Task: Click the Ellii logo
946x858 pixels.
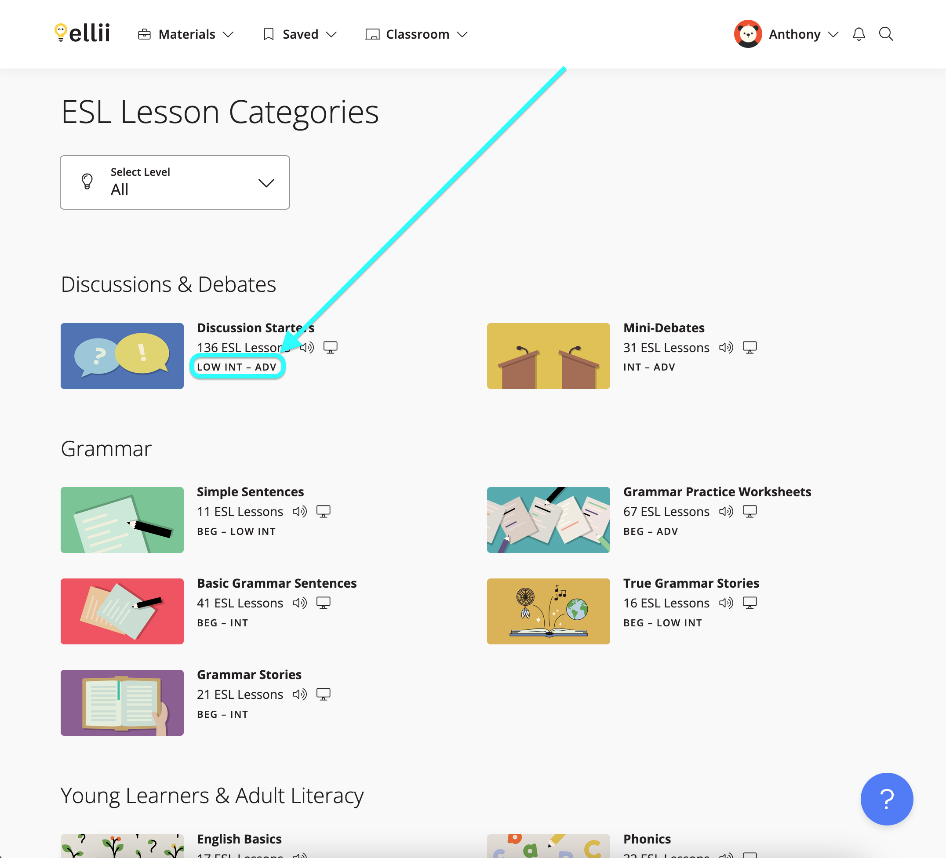Action: 82,33
